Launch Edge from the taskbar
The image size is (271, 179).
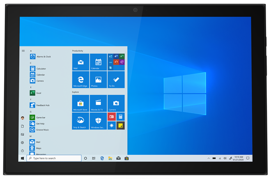click(102, 158)
